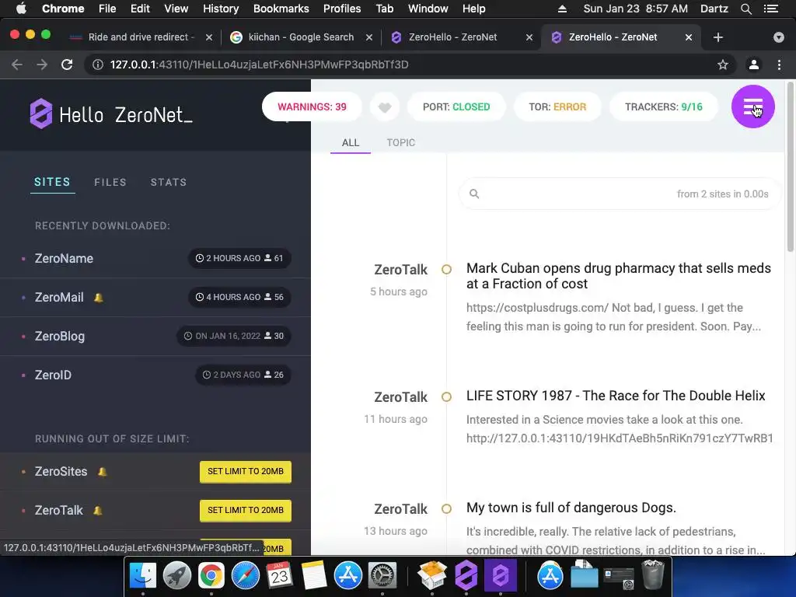Image resolution: width=796 pixels, height=597 pixels.
Task: Select the ALL feed tab
Action: tap(351, 143)
